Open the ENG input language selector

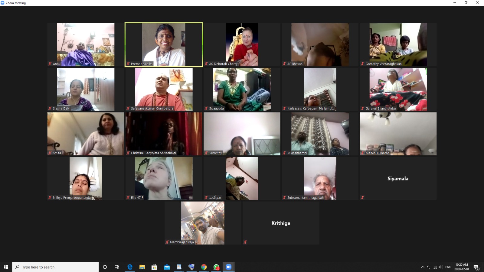[x=448, y=267]
